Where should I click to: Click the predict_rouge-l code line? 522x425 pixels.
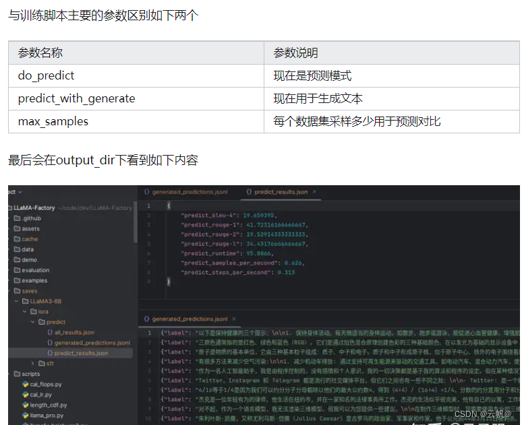[x=244, y=244]
